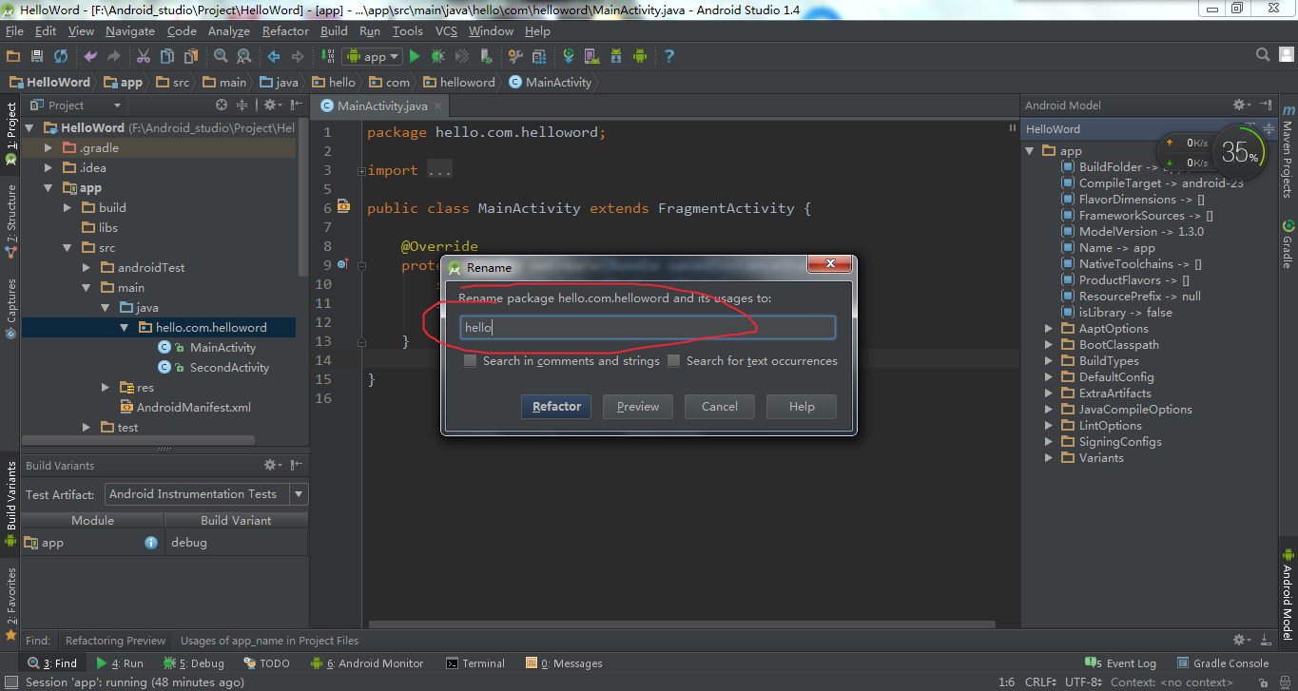This screenshot has width=1298, height=691.
Task: Open the Maven Projects side tab
Action: point(1288,152)
